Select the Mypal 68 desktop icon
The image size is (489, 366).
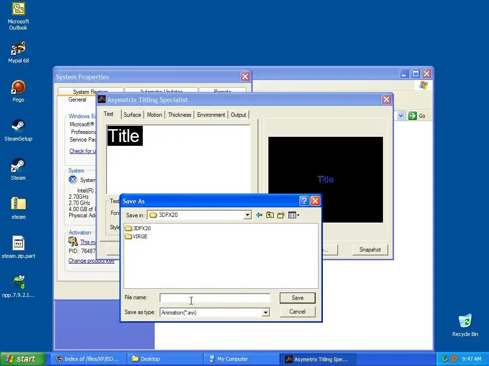19,52
